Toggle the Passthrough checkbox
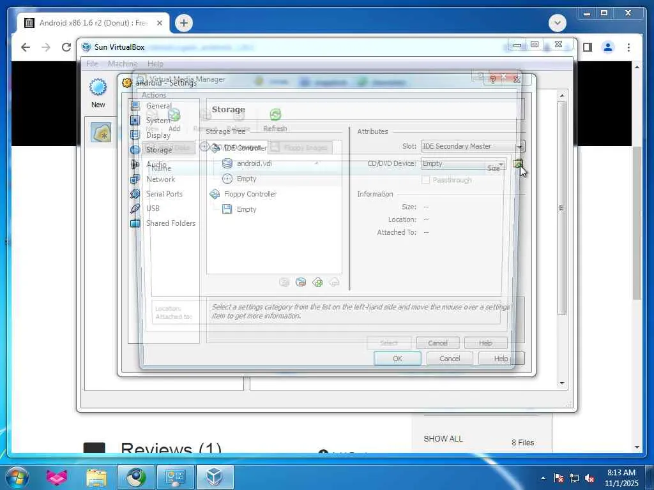Image resolution: width=654 pixels, height=490 pixels. point(425,180)
